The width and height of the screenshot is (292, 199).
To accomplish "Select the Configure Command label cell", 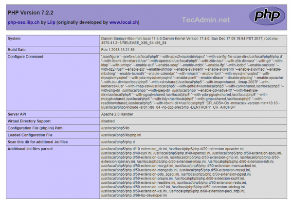I will [x=27, y=57].
